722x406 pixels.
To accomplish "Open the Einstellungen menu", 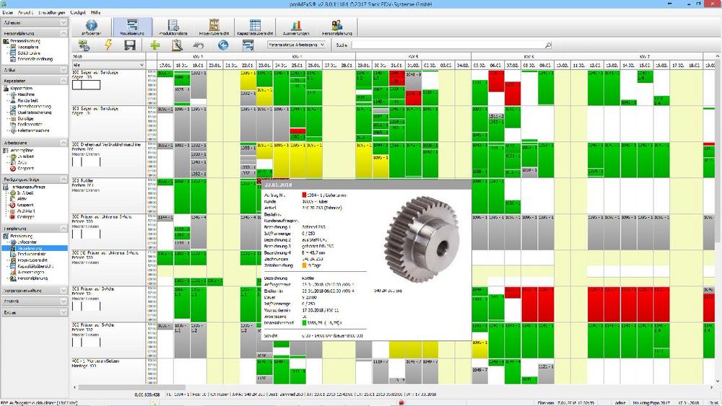I will [x=51, y=13].
